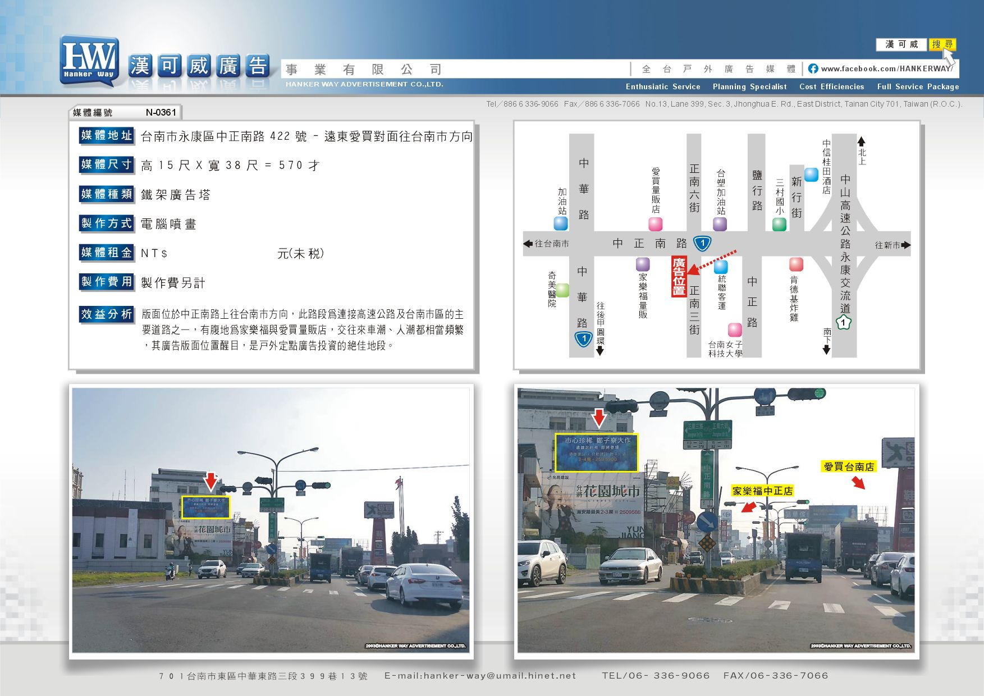Screen dimensions: 984x696
Task: Click the Facebook icon in the header
Action: (x=813, y=68)
